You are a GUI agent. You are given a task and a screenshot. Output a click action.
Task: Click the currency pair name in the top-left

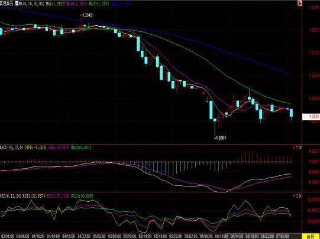click(7, 4)
